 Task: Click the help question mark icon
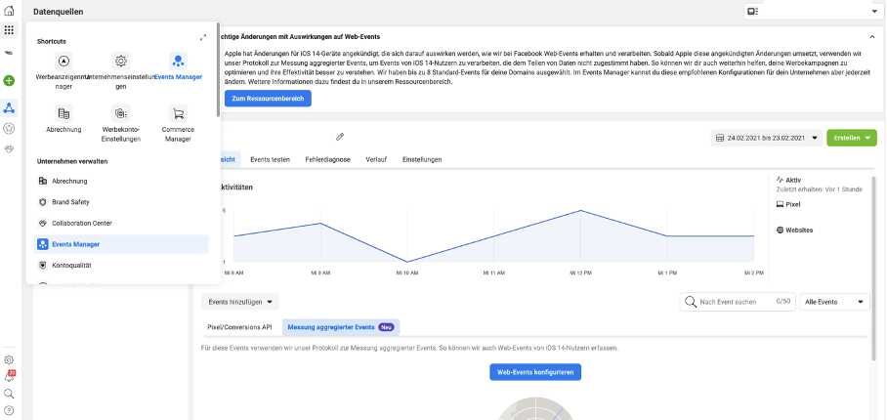coord(9,409)
